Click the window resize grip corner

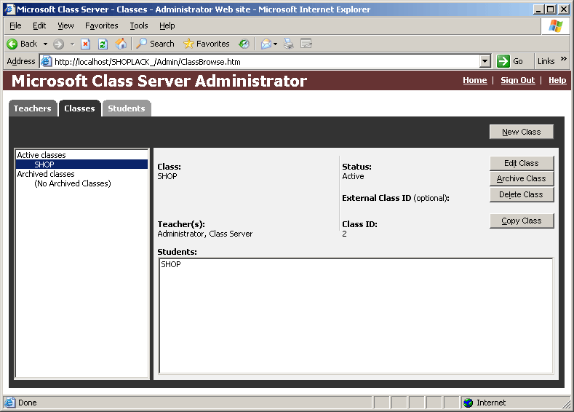567,404
